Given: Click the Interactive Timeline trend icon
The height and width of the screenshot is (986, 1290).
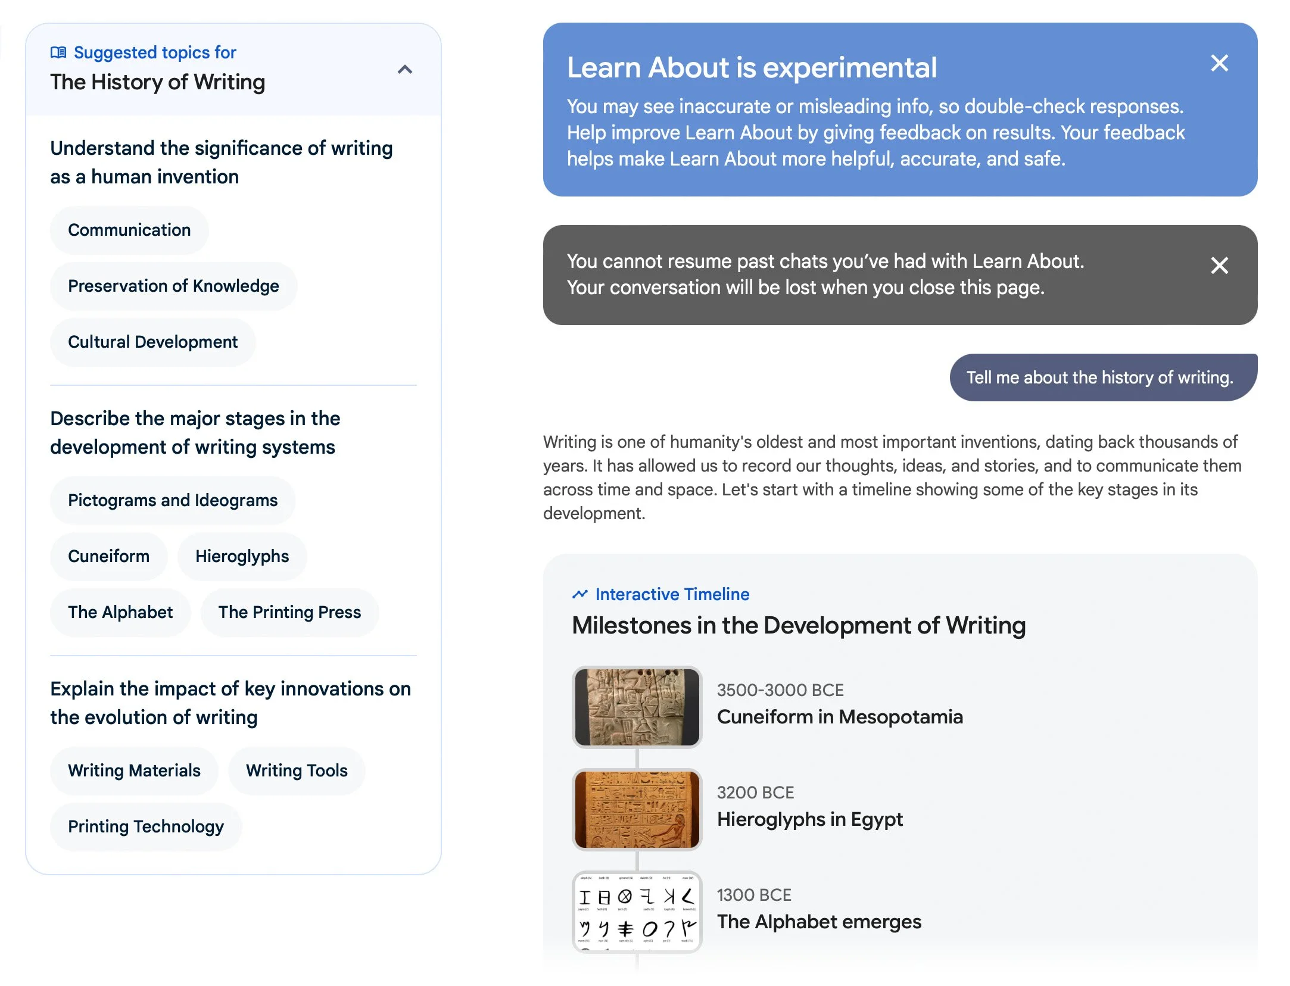Looking at the screenshot, I should (x=579, y=594).
